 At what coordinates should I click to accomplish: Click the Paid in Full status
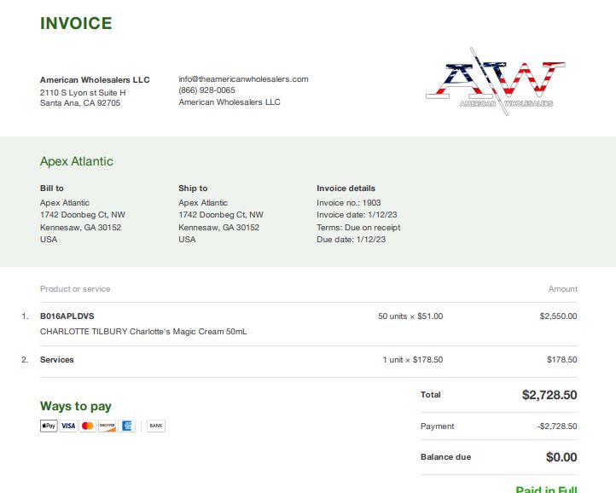(x=546, y=489)
